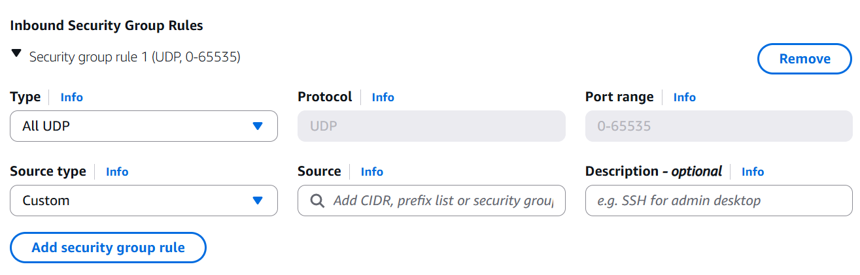Viewport: 860px width, 275px height.
Task: Open the Info link next to Protocol
Action: (383, 97)
